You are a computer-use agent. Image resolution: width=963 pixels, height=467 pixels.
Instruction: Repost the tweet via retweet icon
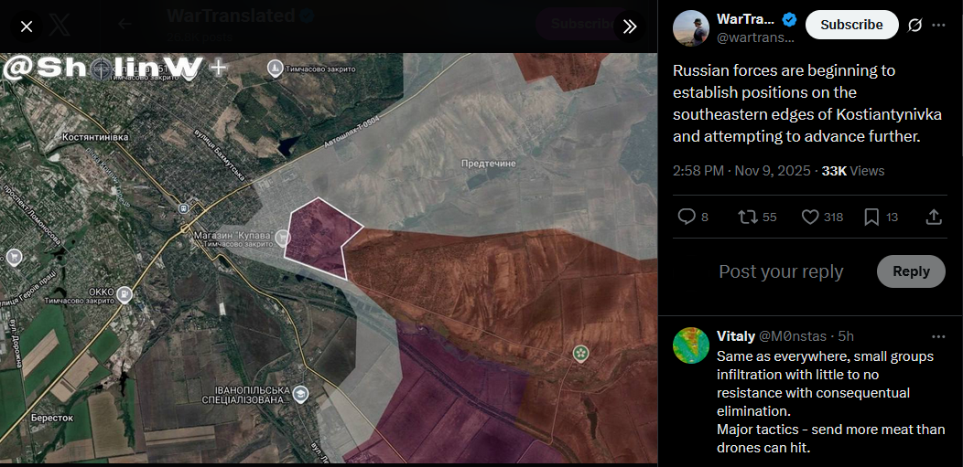pyautogui.click(x=747, y=217)
